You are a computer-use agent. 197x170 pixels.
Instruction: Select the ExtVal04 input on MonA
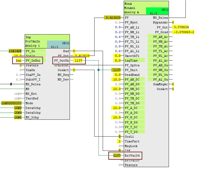133,156
